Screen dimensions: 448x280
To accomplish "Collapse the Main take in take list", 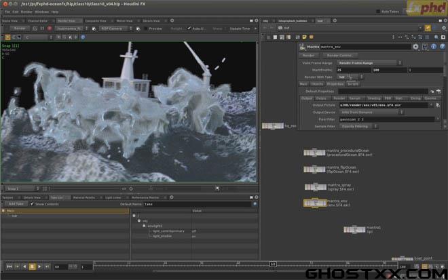I will coord(3,211).
